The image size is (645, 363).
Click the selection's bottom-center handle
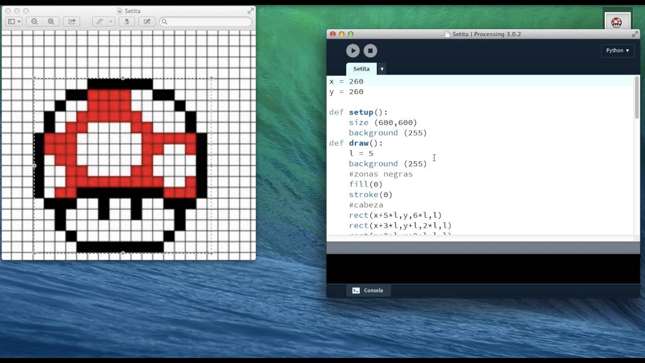tap(123, 253)
